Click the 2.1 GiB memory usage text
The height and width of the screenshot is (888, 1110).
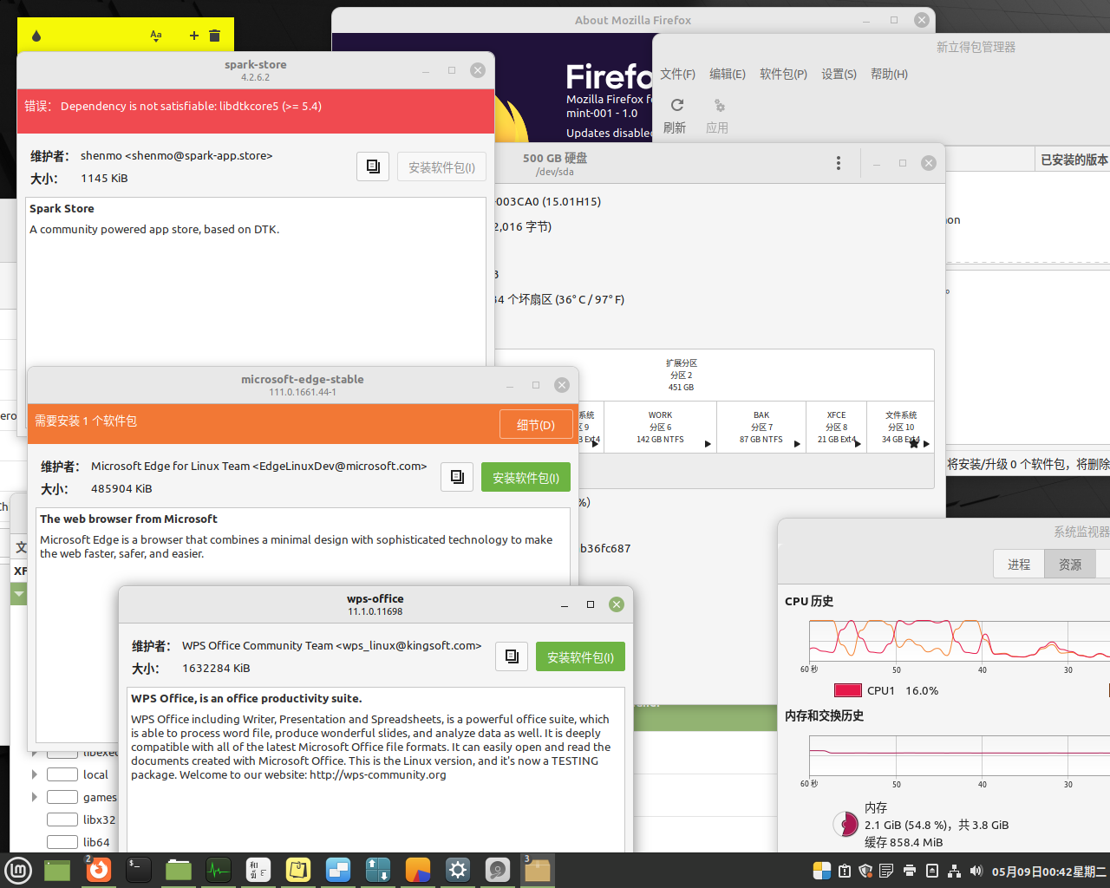tap(937, 825)
